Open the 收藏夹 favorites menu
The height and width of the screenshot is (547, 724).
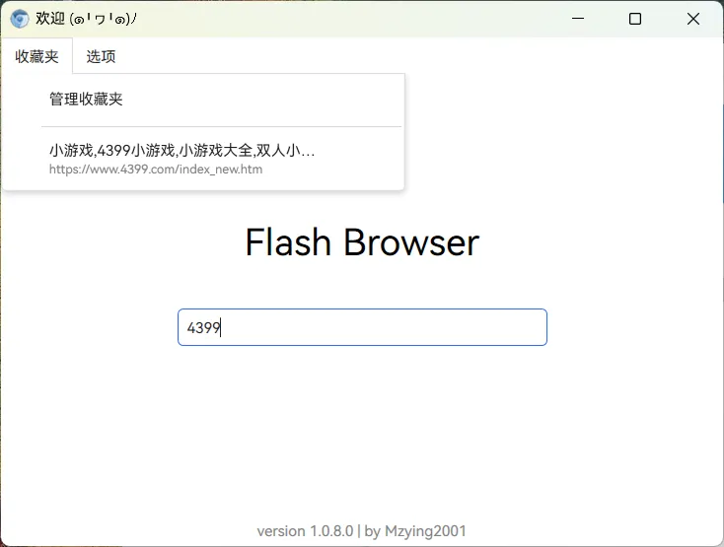click(36, 56)
